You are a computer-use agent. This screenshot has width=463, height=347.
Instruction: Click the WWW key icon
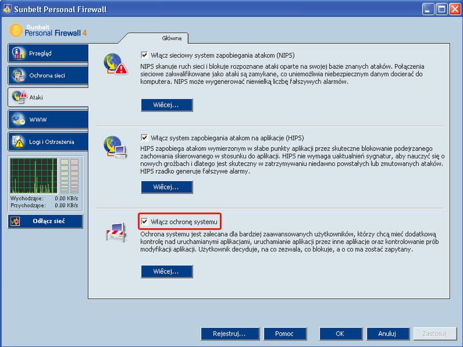tap(19, 119)
